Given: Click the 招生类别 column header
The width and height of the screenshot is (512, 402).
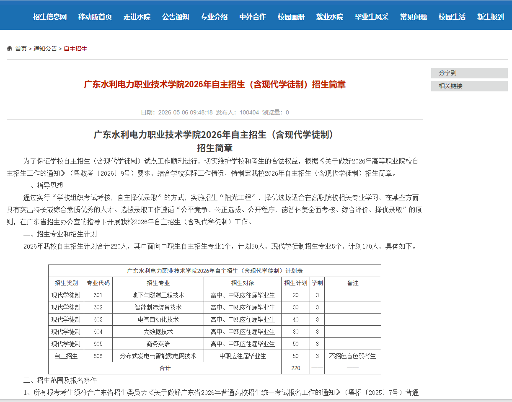Looking at the screenshot, I should point(66,283).
